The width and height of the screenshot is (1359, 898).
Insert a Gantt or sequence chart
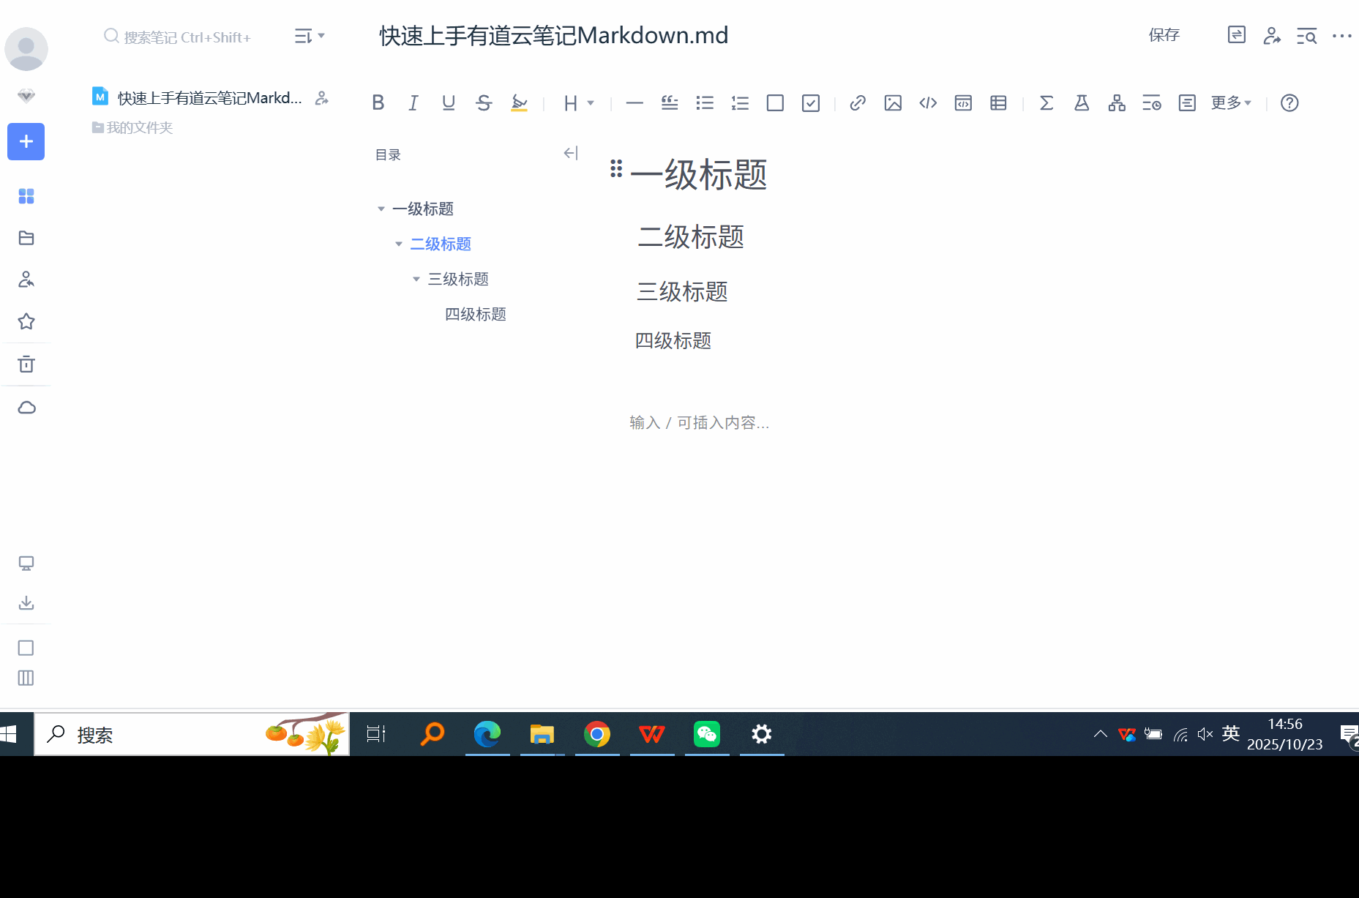1152,103
